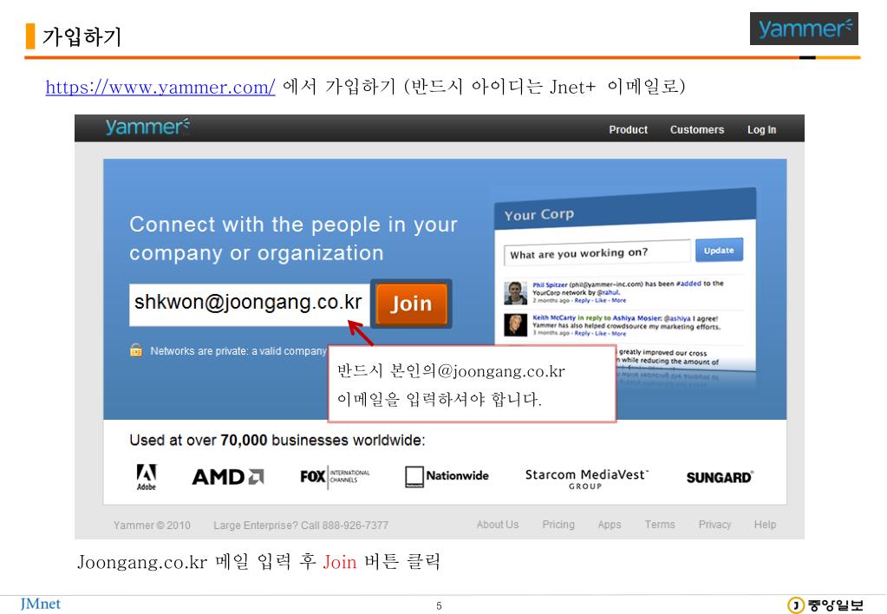The width and height of the screenshot is (887, 614).
Task: Click the email address input field
Action: tap(250, 304)
